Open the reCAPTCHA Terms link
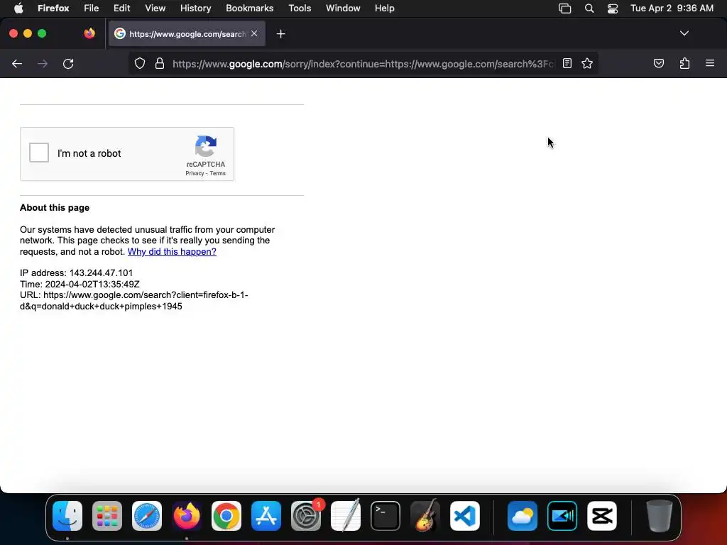The width and height of the screenshot is (727, 545). [217, 173]
